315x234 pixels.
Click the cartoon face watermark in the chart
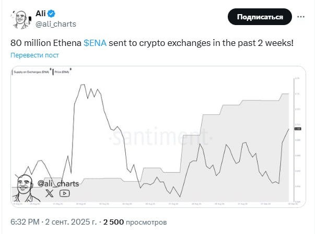25,188
